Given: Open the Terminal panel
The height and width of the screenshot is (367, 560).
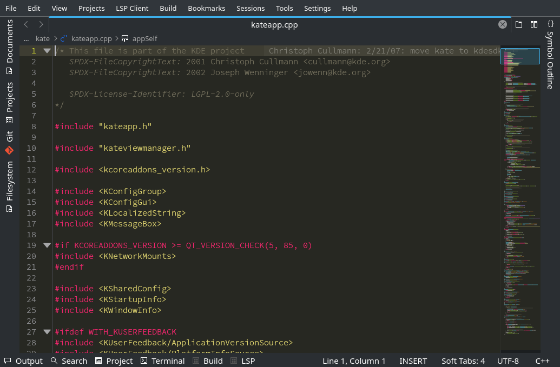Looking at the screenshot, I should [162, 361].
